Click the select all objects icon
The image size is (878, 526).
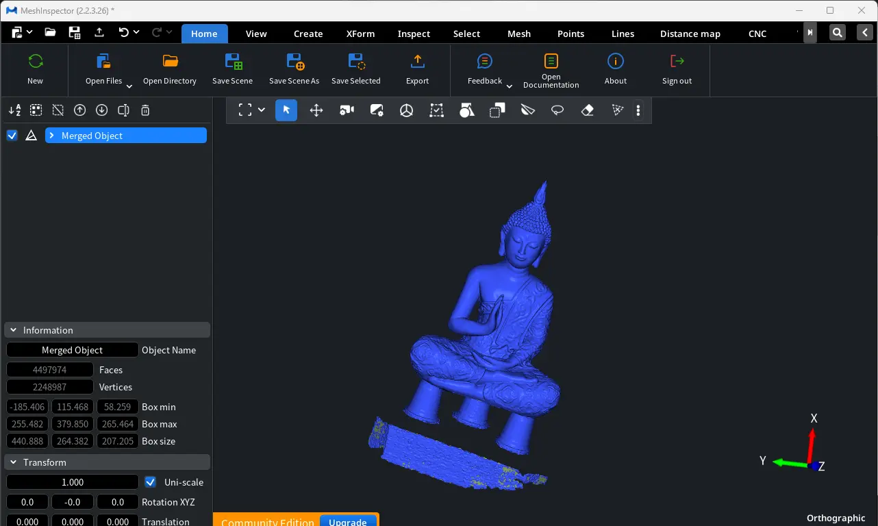(x=36, y=110)
